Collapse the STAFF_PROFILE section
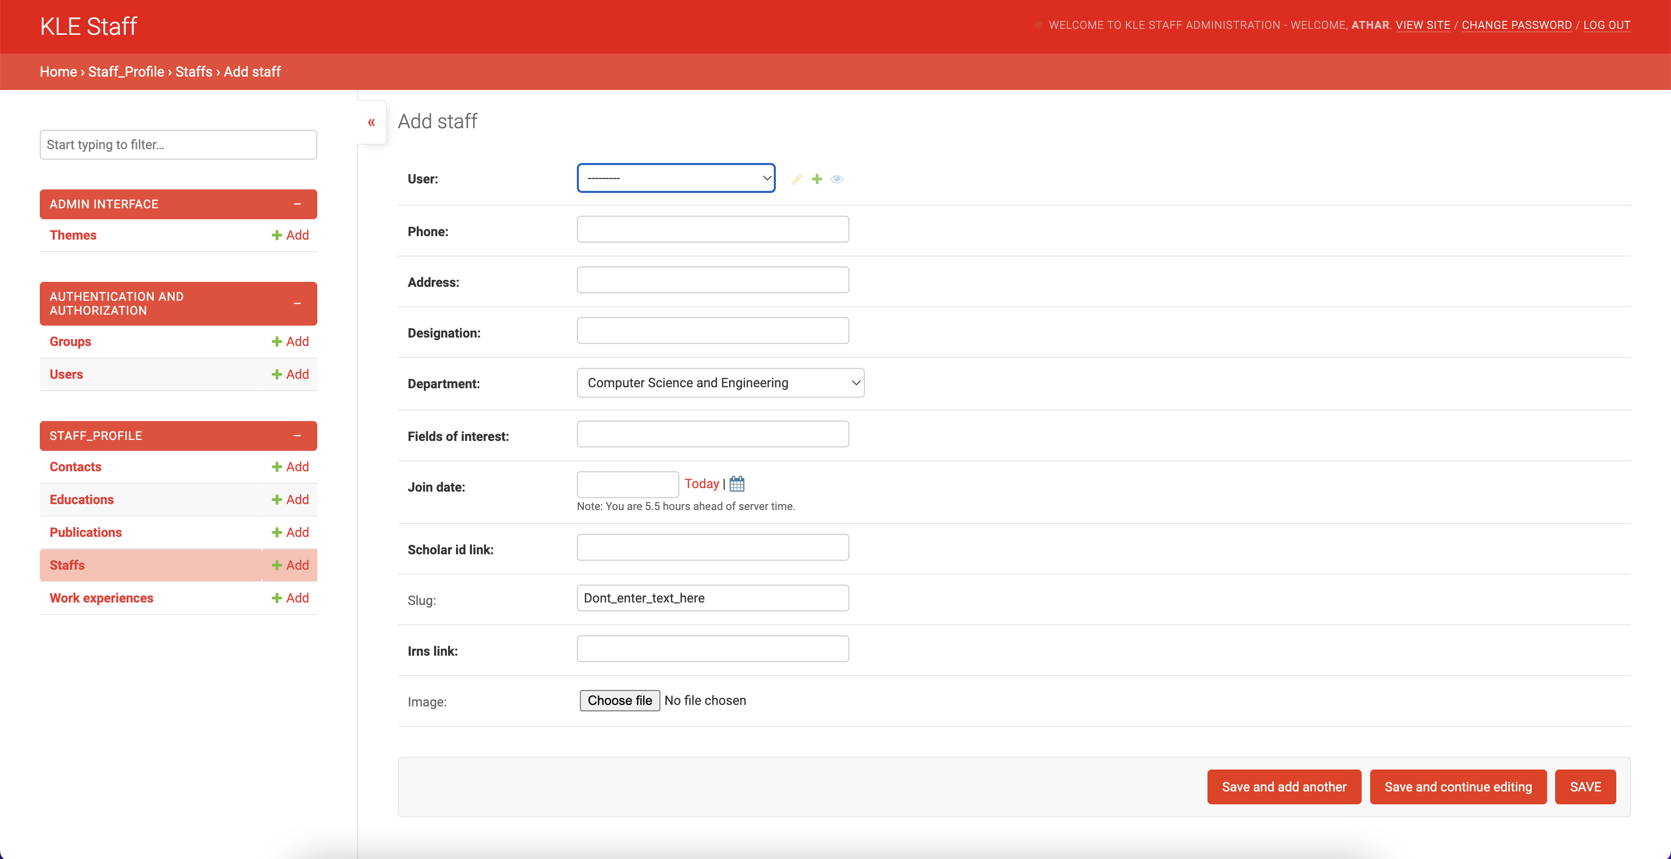This screenshot has width=1671, height=859. point(298,435)
